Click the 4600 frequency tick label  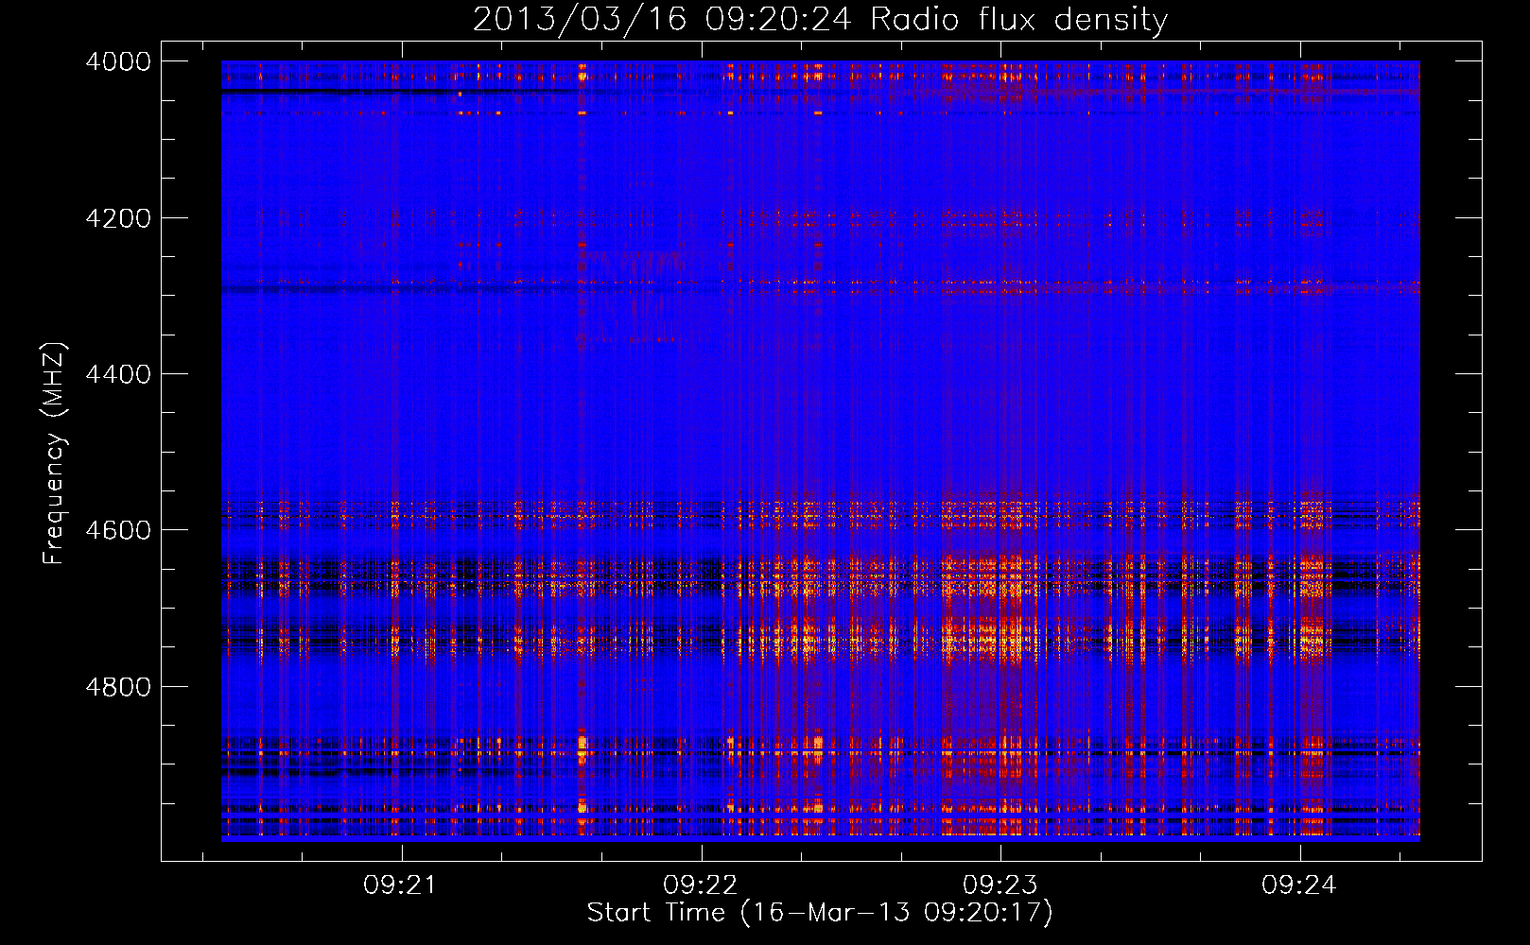pyautogui.click(x=118, y=530)
